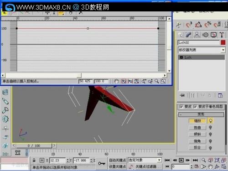Go to start frame

point(167,160)
